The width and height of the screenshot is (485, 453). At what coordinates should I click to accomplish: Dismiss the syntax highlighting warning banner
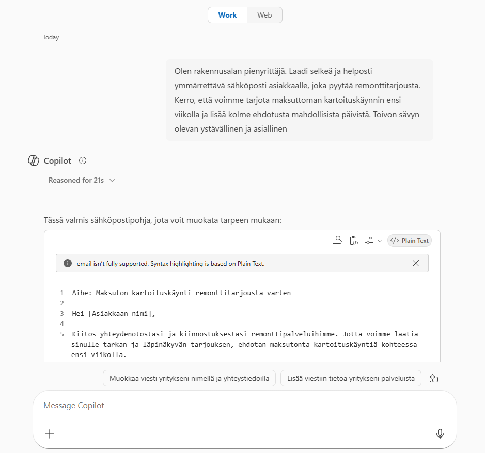click(416, 263)
